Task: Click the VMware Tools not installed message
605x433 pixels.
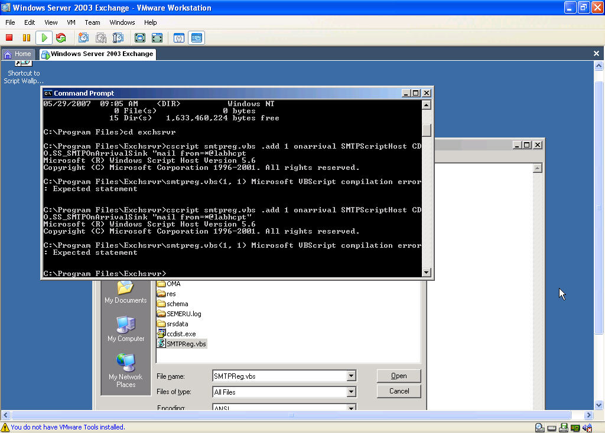Action: (68, 427)
